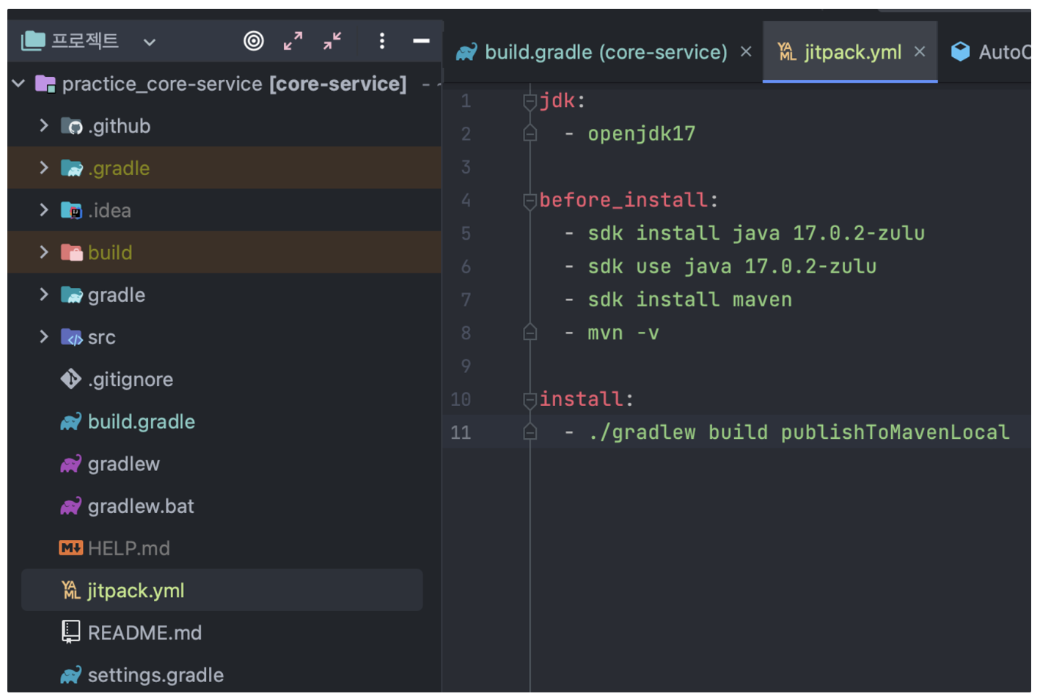
Task: Click fold end marker on line 8
Action: (x=530, y=333)
